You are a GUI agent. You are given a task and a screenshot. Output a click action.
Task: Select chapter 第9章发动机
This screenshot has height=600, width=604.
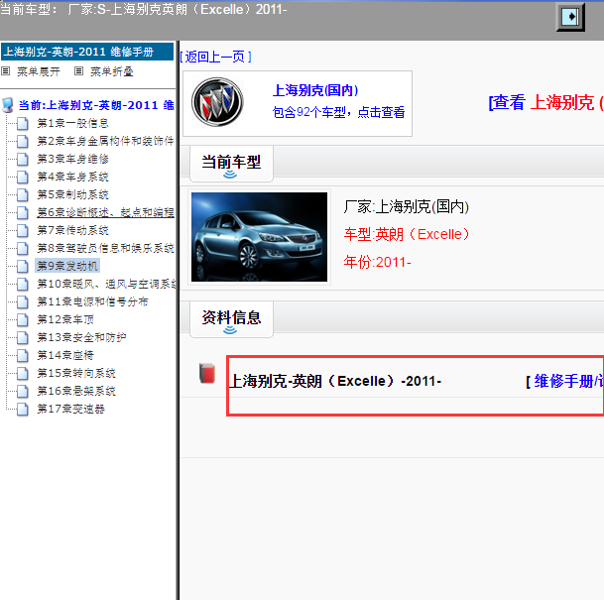pos(67,266)
